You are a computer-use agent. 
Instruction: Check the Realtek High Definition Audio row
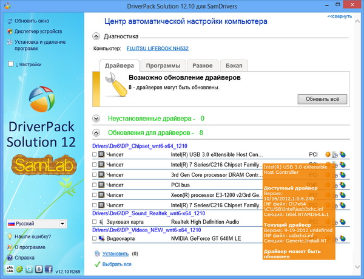94,222
